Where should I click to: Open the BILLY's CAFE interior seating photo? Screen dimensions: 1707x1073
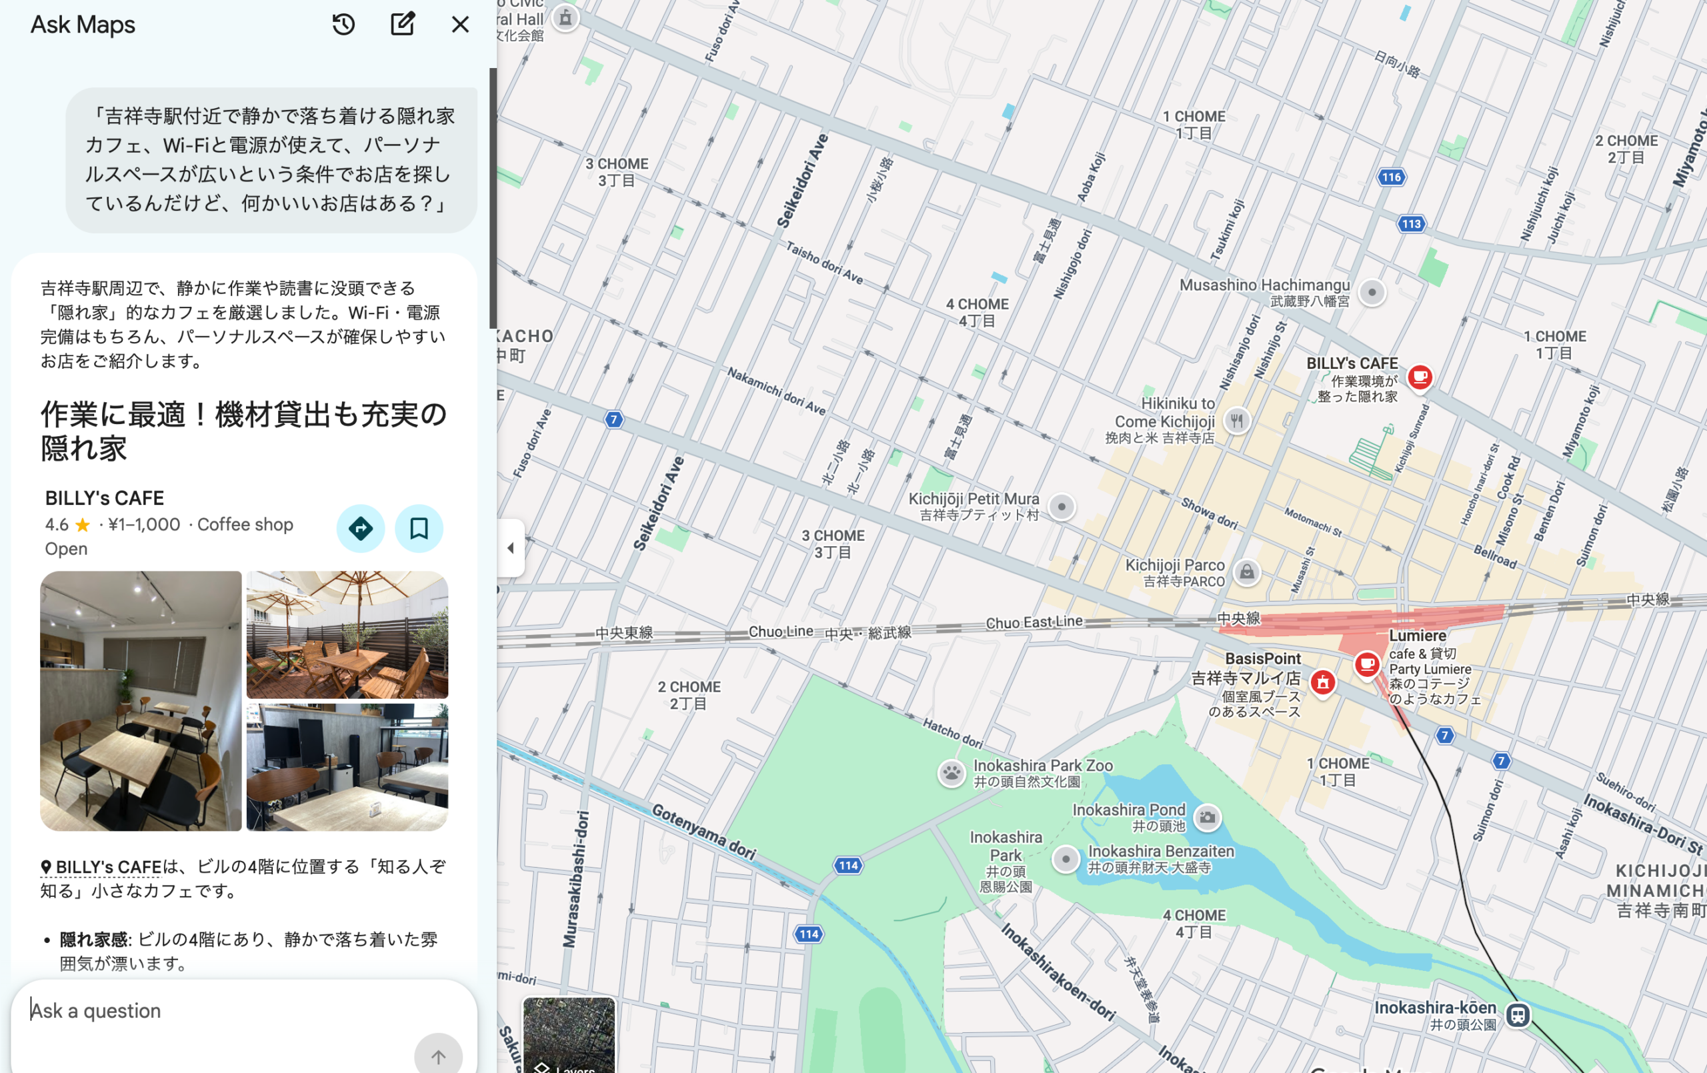141,701
